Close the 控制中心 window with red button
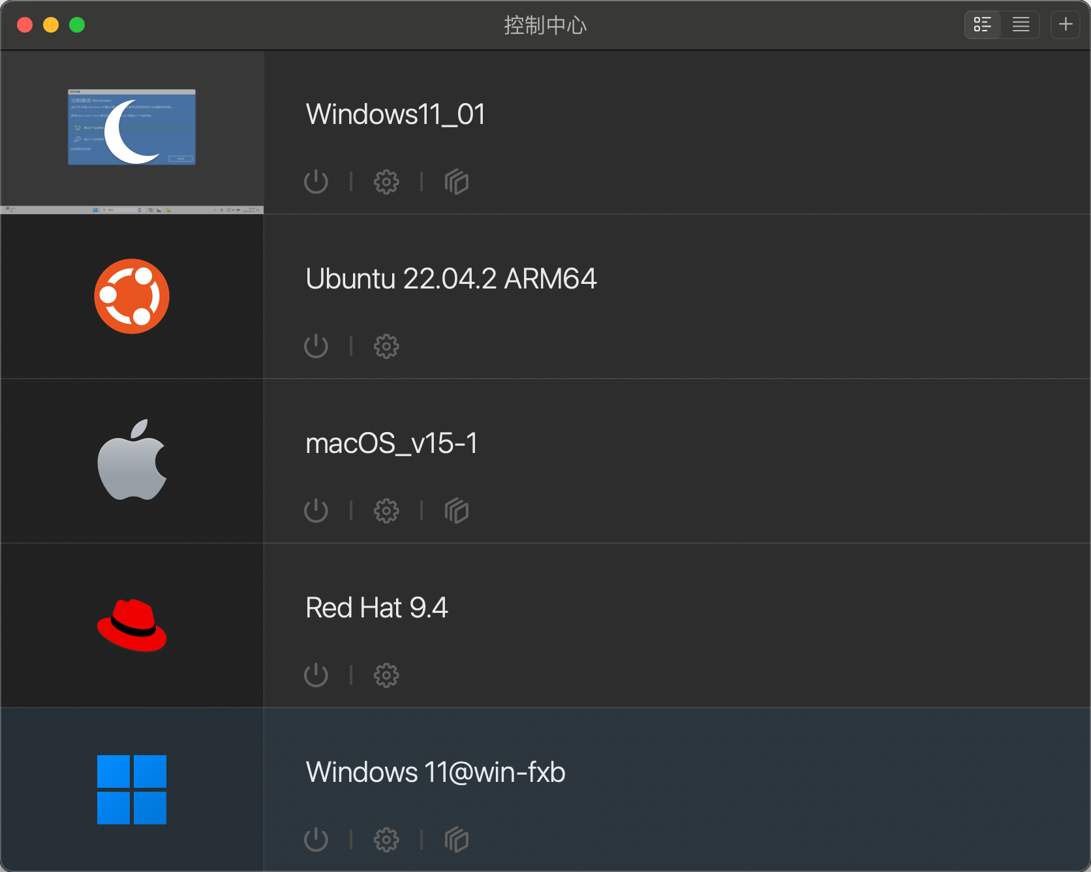Screen dimensions: 1091x872 25,25
